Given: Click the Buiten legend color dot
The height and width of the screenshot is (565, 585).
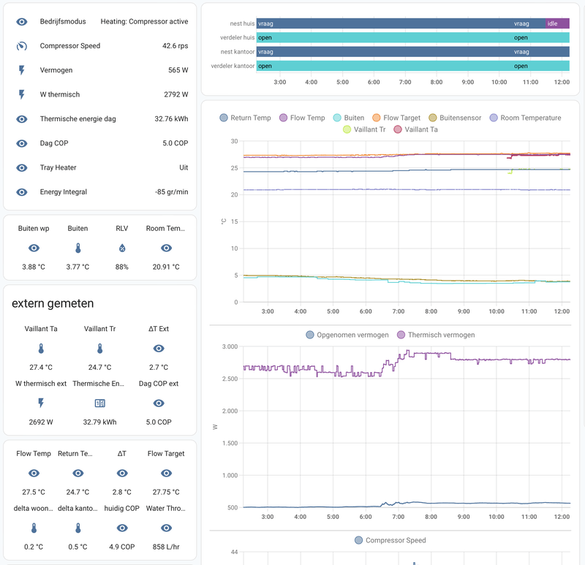Looking at the screenshot, I should [x=337, y=118].
